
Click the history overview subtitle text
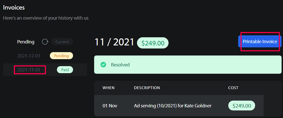click(46, 18)
